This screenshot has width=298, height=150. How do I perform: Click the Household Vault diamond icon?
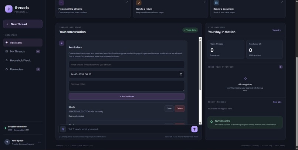coord(7,60)
